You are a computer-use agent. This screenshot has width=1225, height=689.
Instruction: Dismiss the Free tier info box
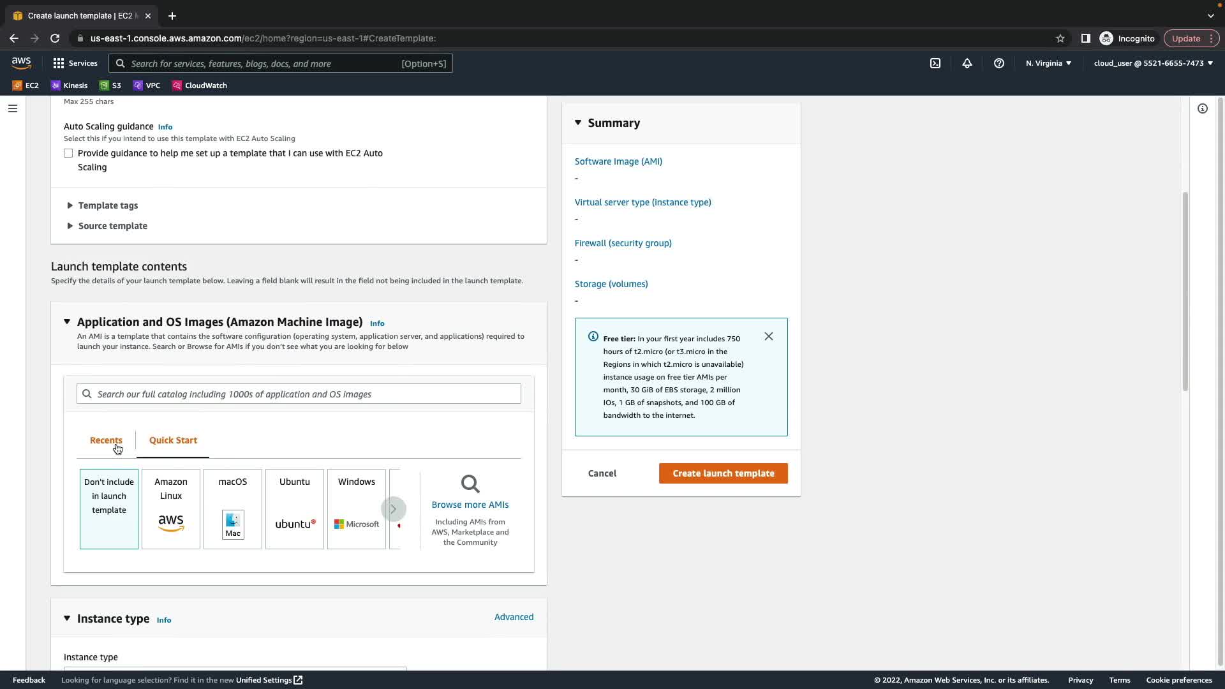tap(769, 336)
